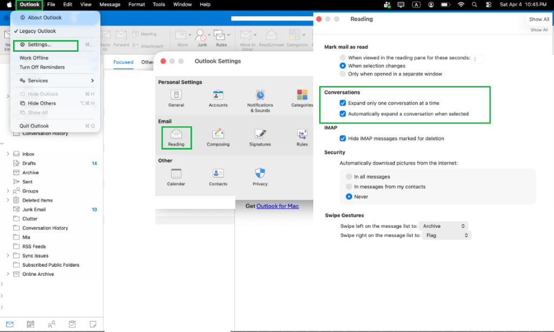Viewport: 554px width, 332px height.
Task: Open the Tools menu in menu bar
Action: pos(159,4)
